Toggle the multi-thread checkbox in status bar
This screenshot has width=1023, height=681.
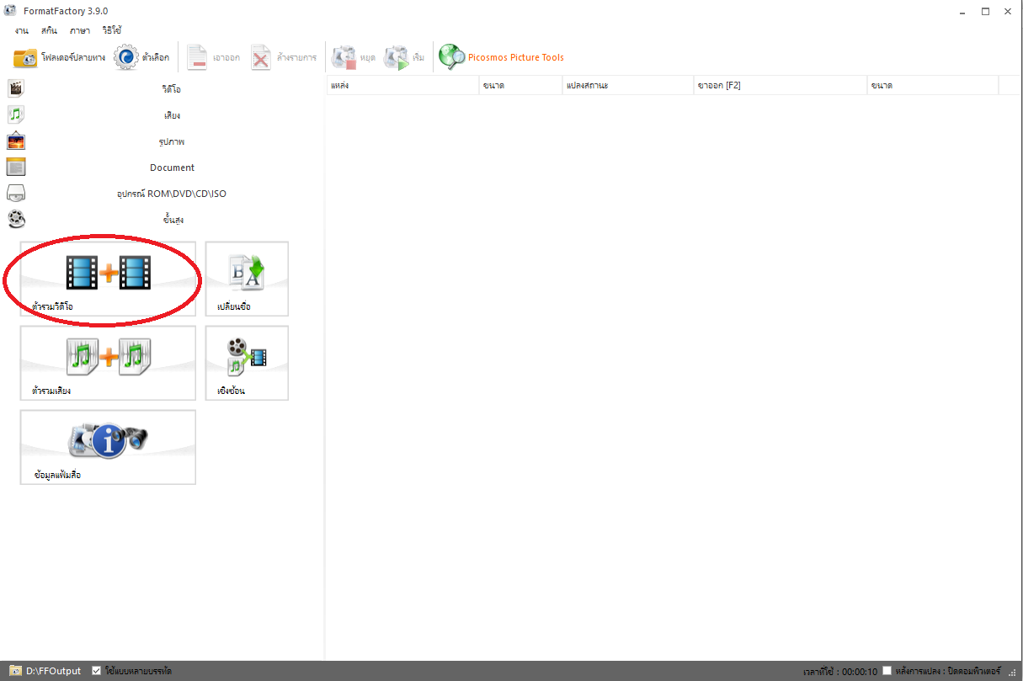pos(97,671)
